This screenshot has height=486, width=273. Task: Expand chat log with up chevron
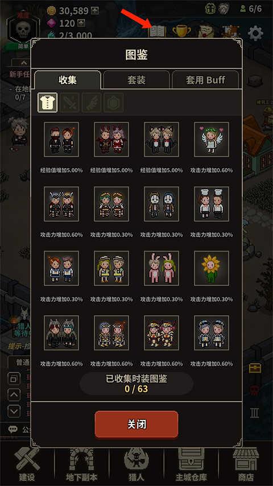pyautogui.click(x=14, y=395)
